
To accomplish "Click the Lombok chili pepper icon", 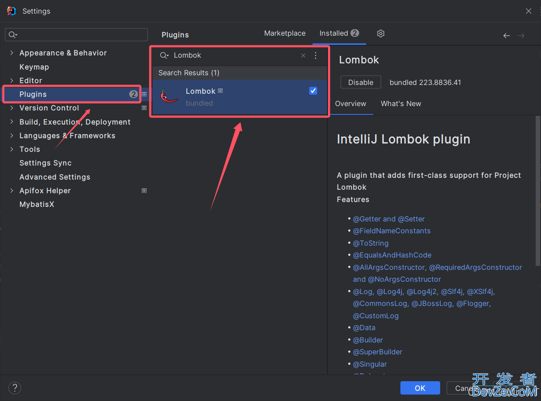I will click(x=169, y=96).
